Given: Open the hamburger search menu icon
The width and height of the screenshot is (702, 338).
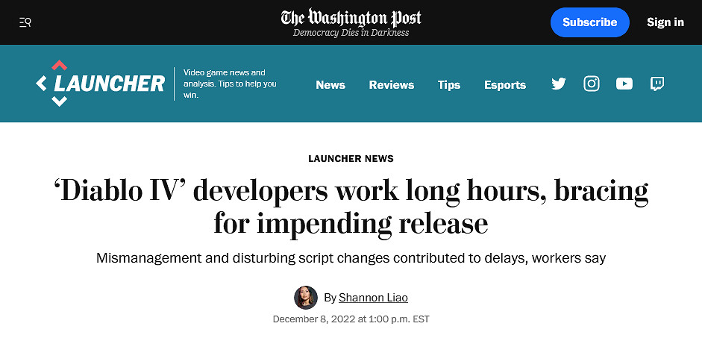Looking at the screenshot, I should 25,22.
